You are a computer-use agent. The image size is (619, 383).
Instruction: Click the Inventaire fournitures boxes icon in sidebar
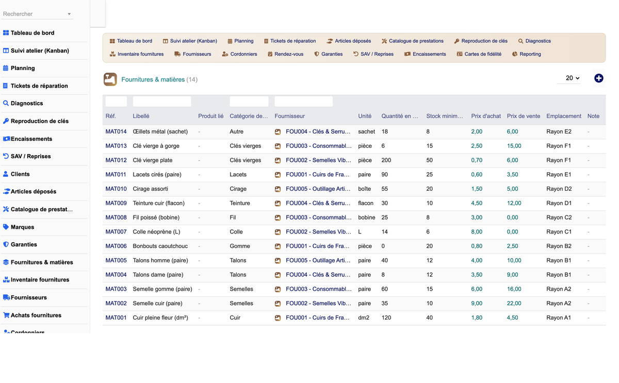click(x=6, y=279)
